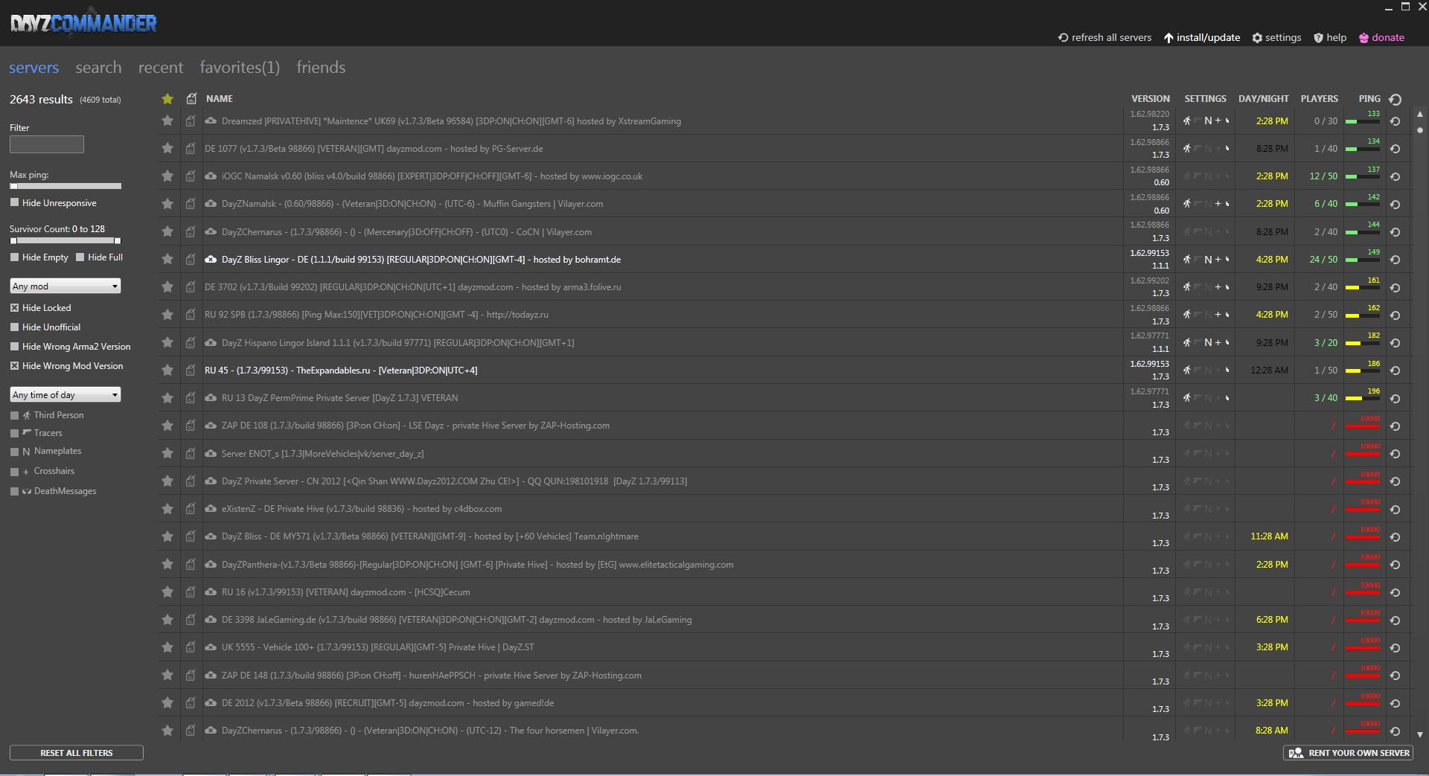Click the notes column header icon

tap(191, 98)
